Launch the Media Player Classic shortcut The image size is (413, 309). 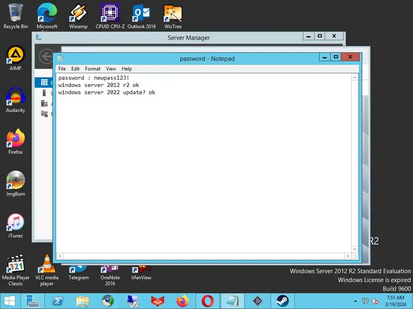(16, 270)
